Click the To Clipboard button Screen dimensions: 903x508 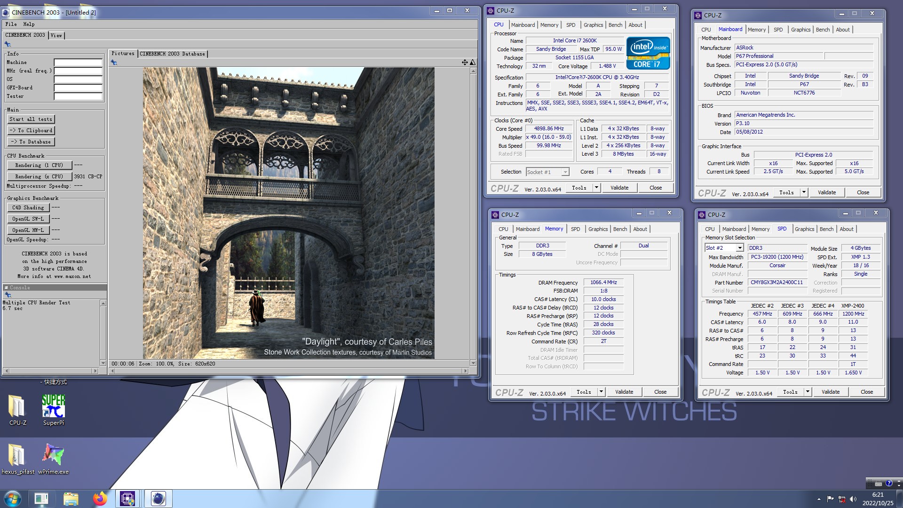pyautogui.click(x=31, y=131)
